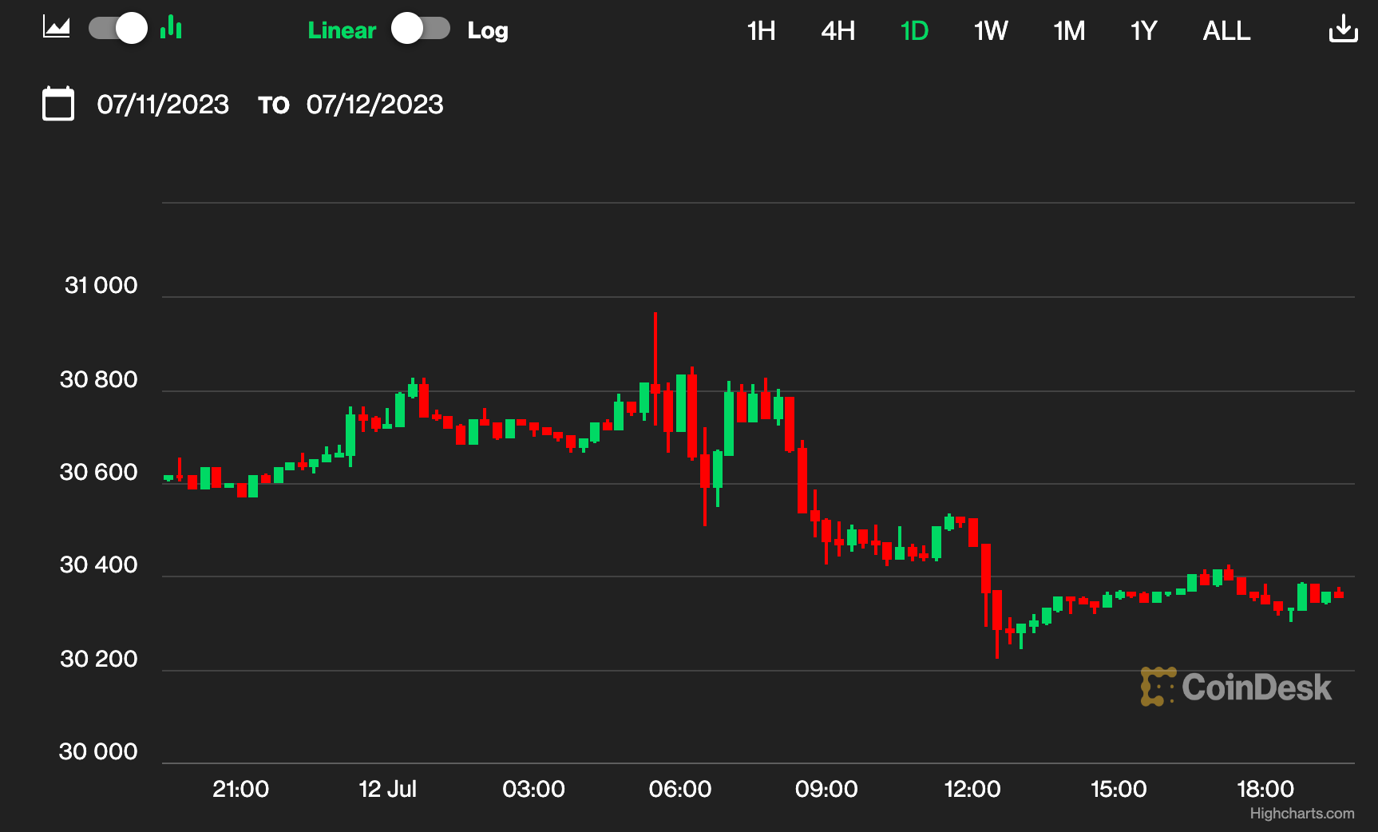This screenshot has height=832, width=1378.
Task: Click the 31 000 axis label
Action: [101, 285]
